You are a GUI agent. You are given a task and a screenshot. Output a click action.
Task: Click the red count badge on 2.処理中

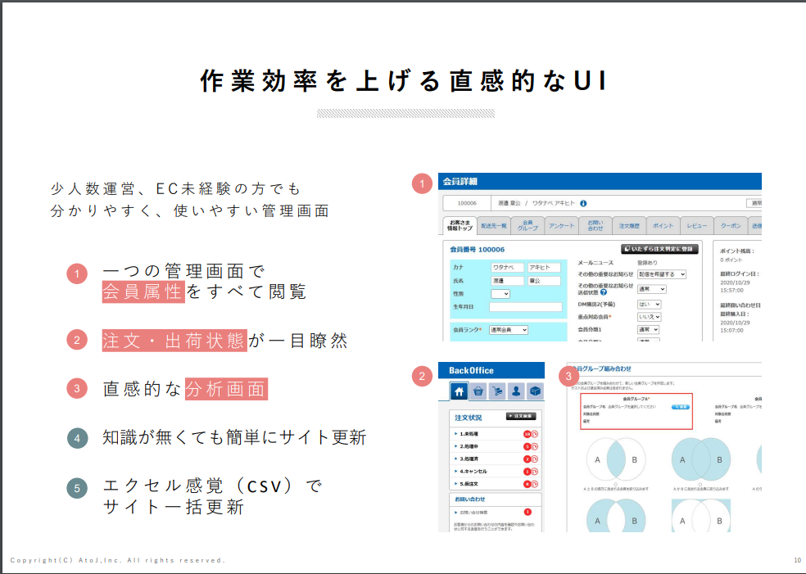pos(527,446)
